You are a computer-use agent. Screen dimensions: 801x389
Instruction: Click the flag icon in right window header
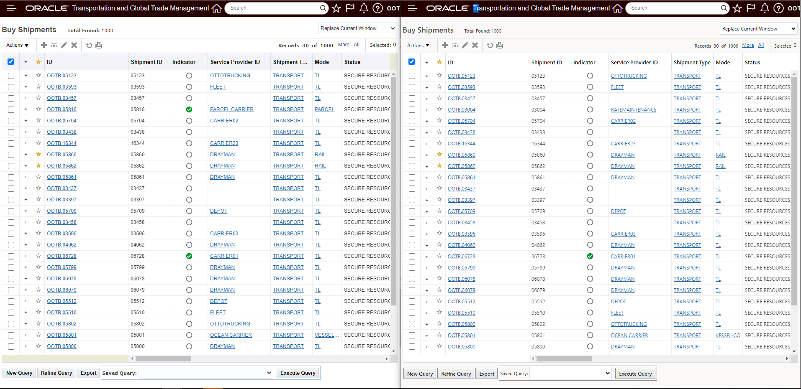coord(751,8)
